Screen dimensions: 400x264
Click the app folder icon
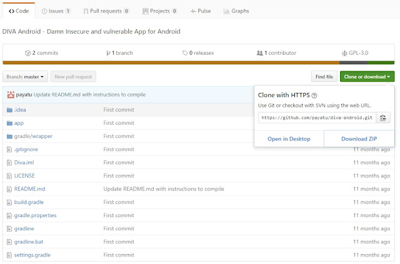click(10, 123)
